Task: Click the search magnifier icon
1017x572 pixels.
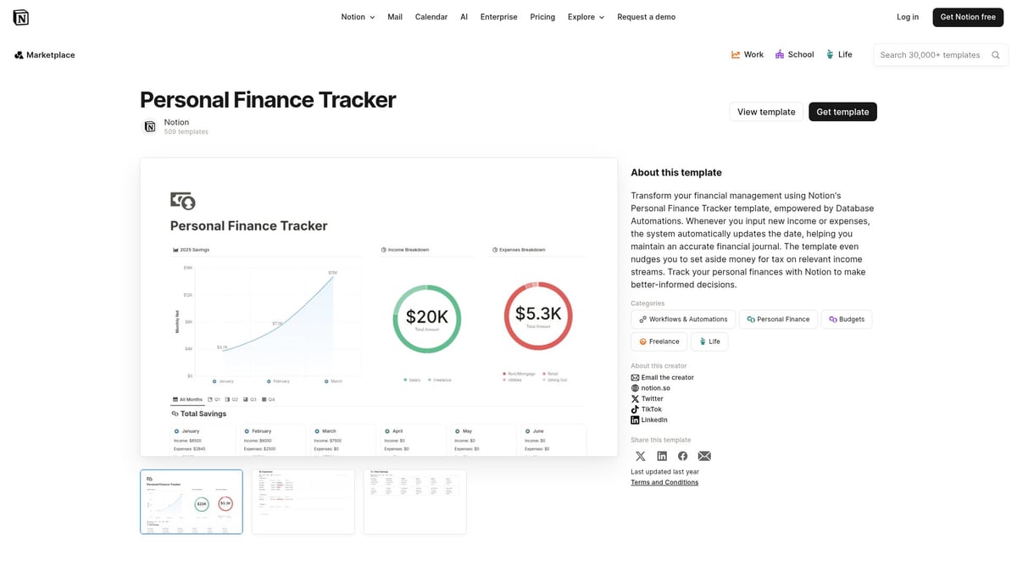Action: (x=996, y=54)
